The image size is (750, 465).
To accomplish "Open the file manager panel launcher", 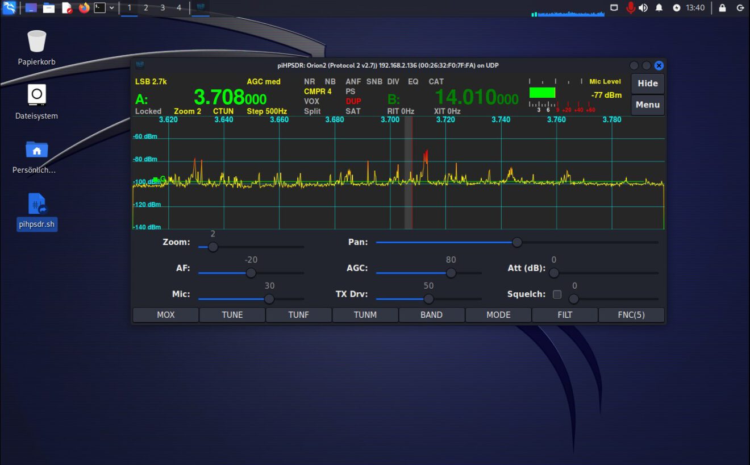I will 49,8.
